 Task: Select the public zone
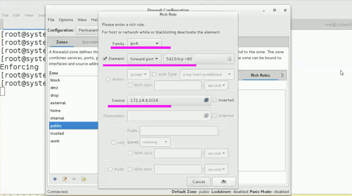coord(73,126)
